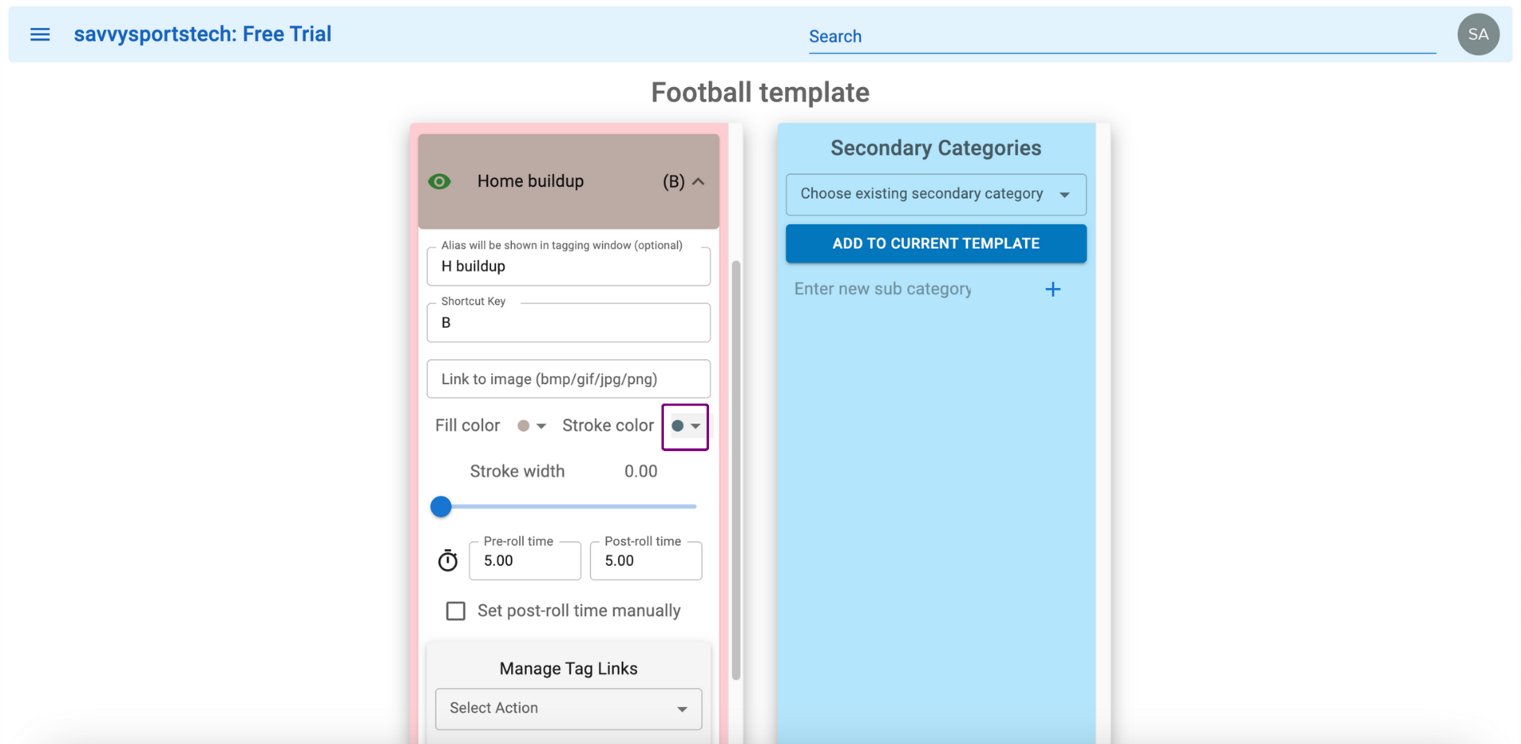This screenshot has height=744, width=1521.
Task: Toggle Home buildup visibility eye icon
Action: coord(440,181)
